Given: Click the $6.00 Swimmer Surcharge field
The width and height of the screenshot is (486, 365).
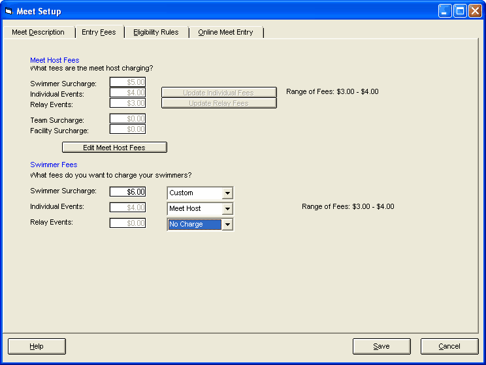Looking at the screenshot, I should 127,192.
